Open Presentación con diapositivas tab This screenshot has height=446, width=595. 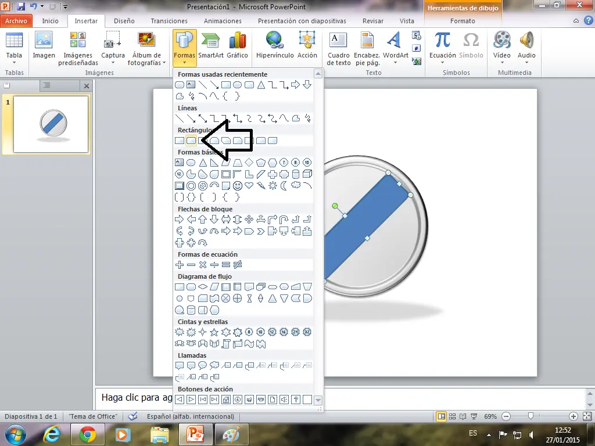click(302, 21)
